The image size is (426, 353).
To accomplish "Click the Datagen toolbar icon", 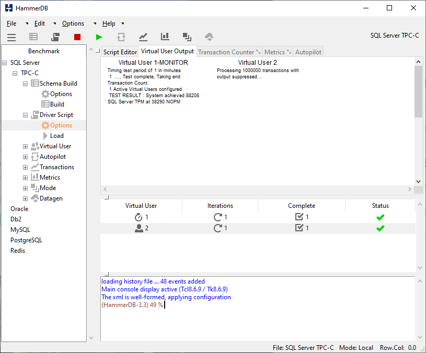I will point(209,37).
